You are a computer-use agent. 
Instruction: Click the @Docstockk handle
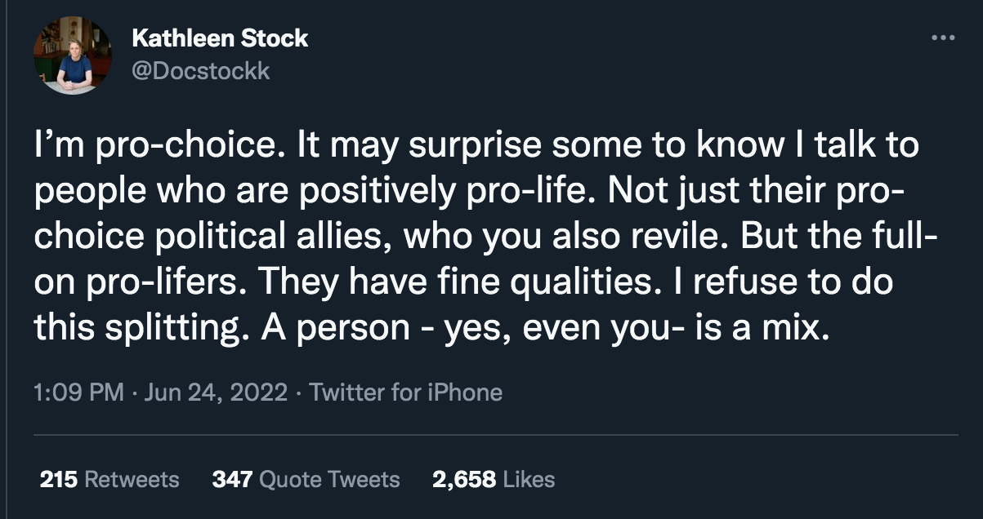[x=201, y=72]
